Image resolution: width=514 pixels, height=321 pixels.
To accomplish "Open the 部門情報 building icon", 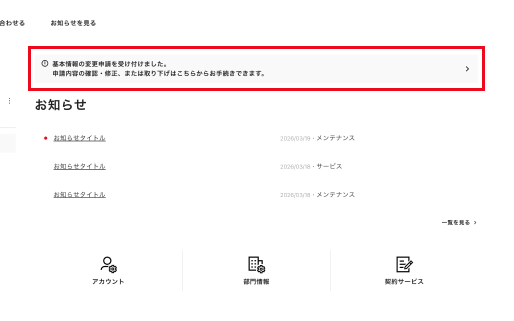I will 256,264.
